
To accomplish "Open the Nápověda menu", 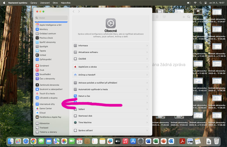I will coord(66,3).
